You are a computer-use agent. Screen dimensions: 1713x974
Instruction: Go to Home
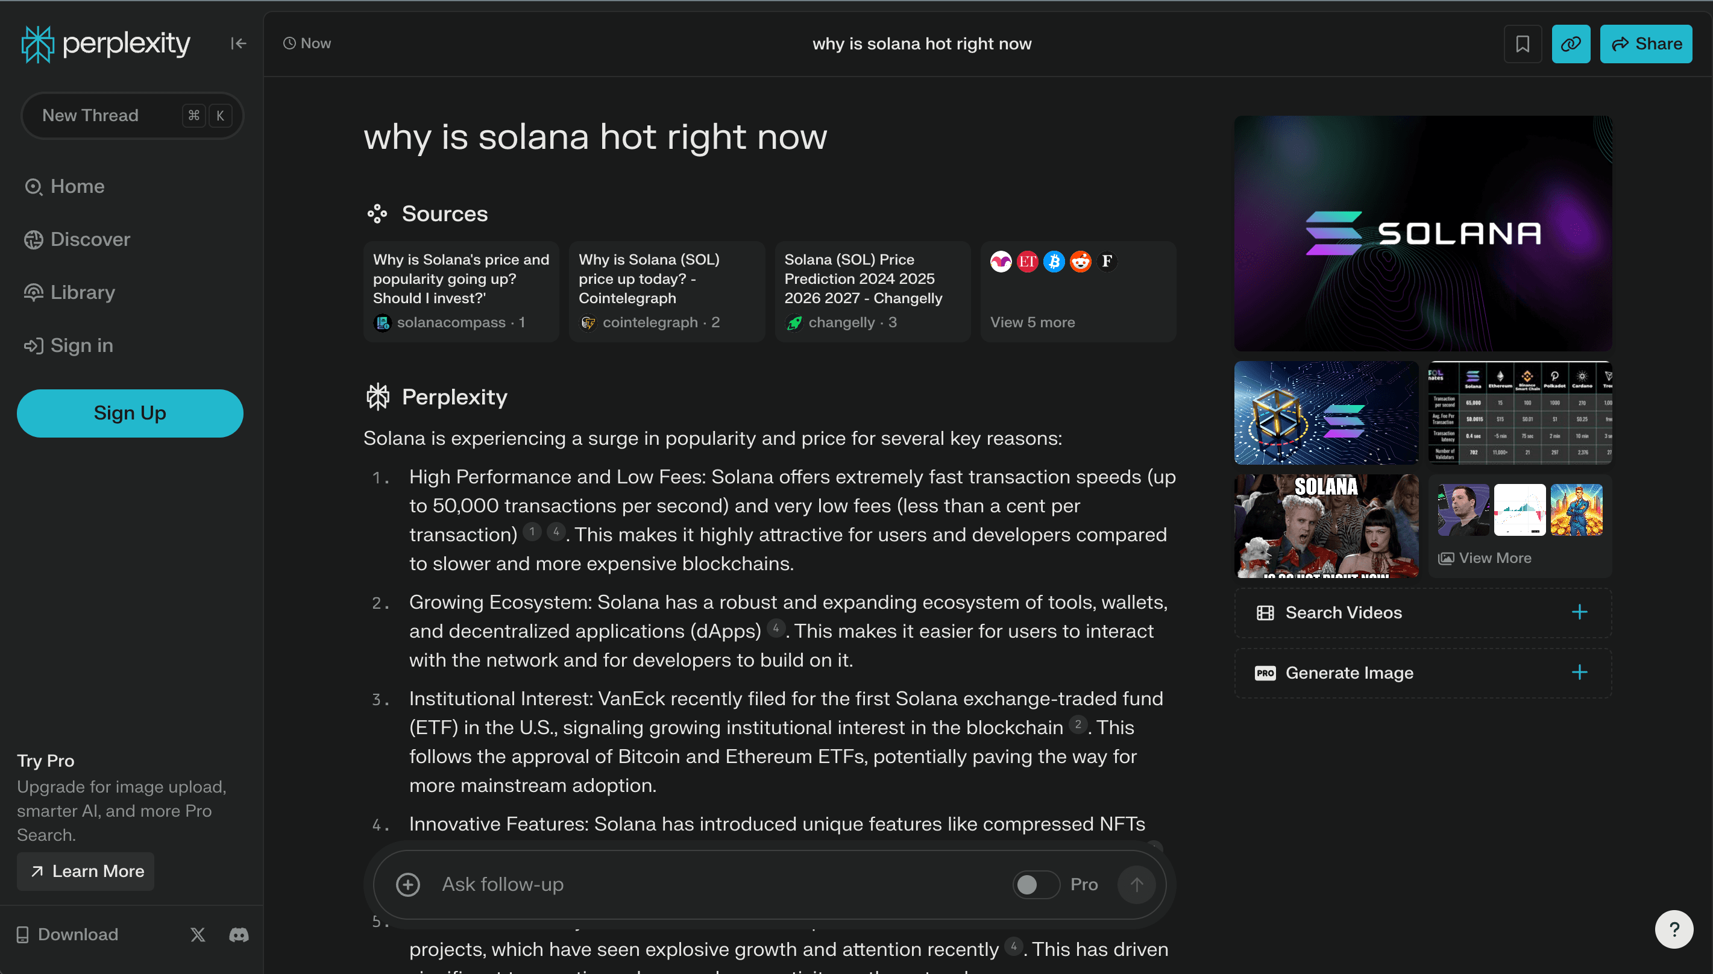click(x=64, y=187)
